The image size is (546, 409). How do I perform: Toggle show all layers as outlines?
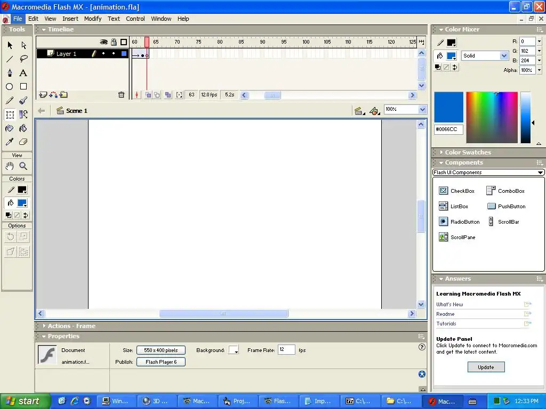coord(124,42)
